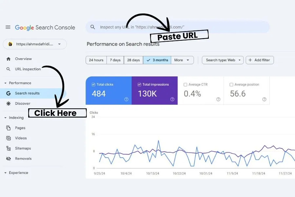Open the More date range dropdown
The height and width of the screenshot is (197, 295).
182,60
